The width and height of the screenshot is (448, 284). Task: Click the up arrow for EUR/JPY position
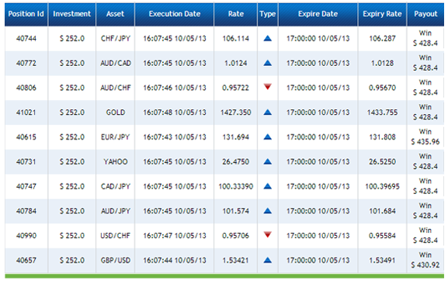coord(267,137)
